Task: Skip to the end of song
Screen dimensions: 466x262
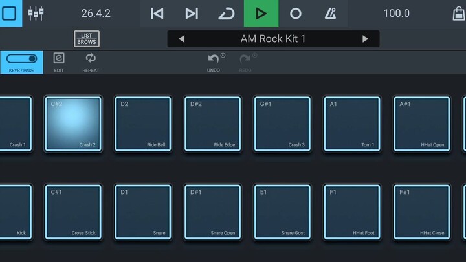Action: [x=192, y=13]
